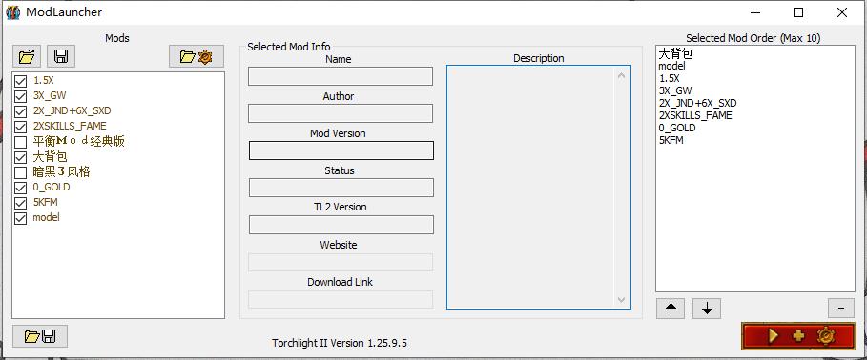
Task: Select 3X_GW in Selected Mod Order list
Action: tap(675, 90)
